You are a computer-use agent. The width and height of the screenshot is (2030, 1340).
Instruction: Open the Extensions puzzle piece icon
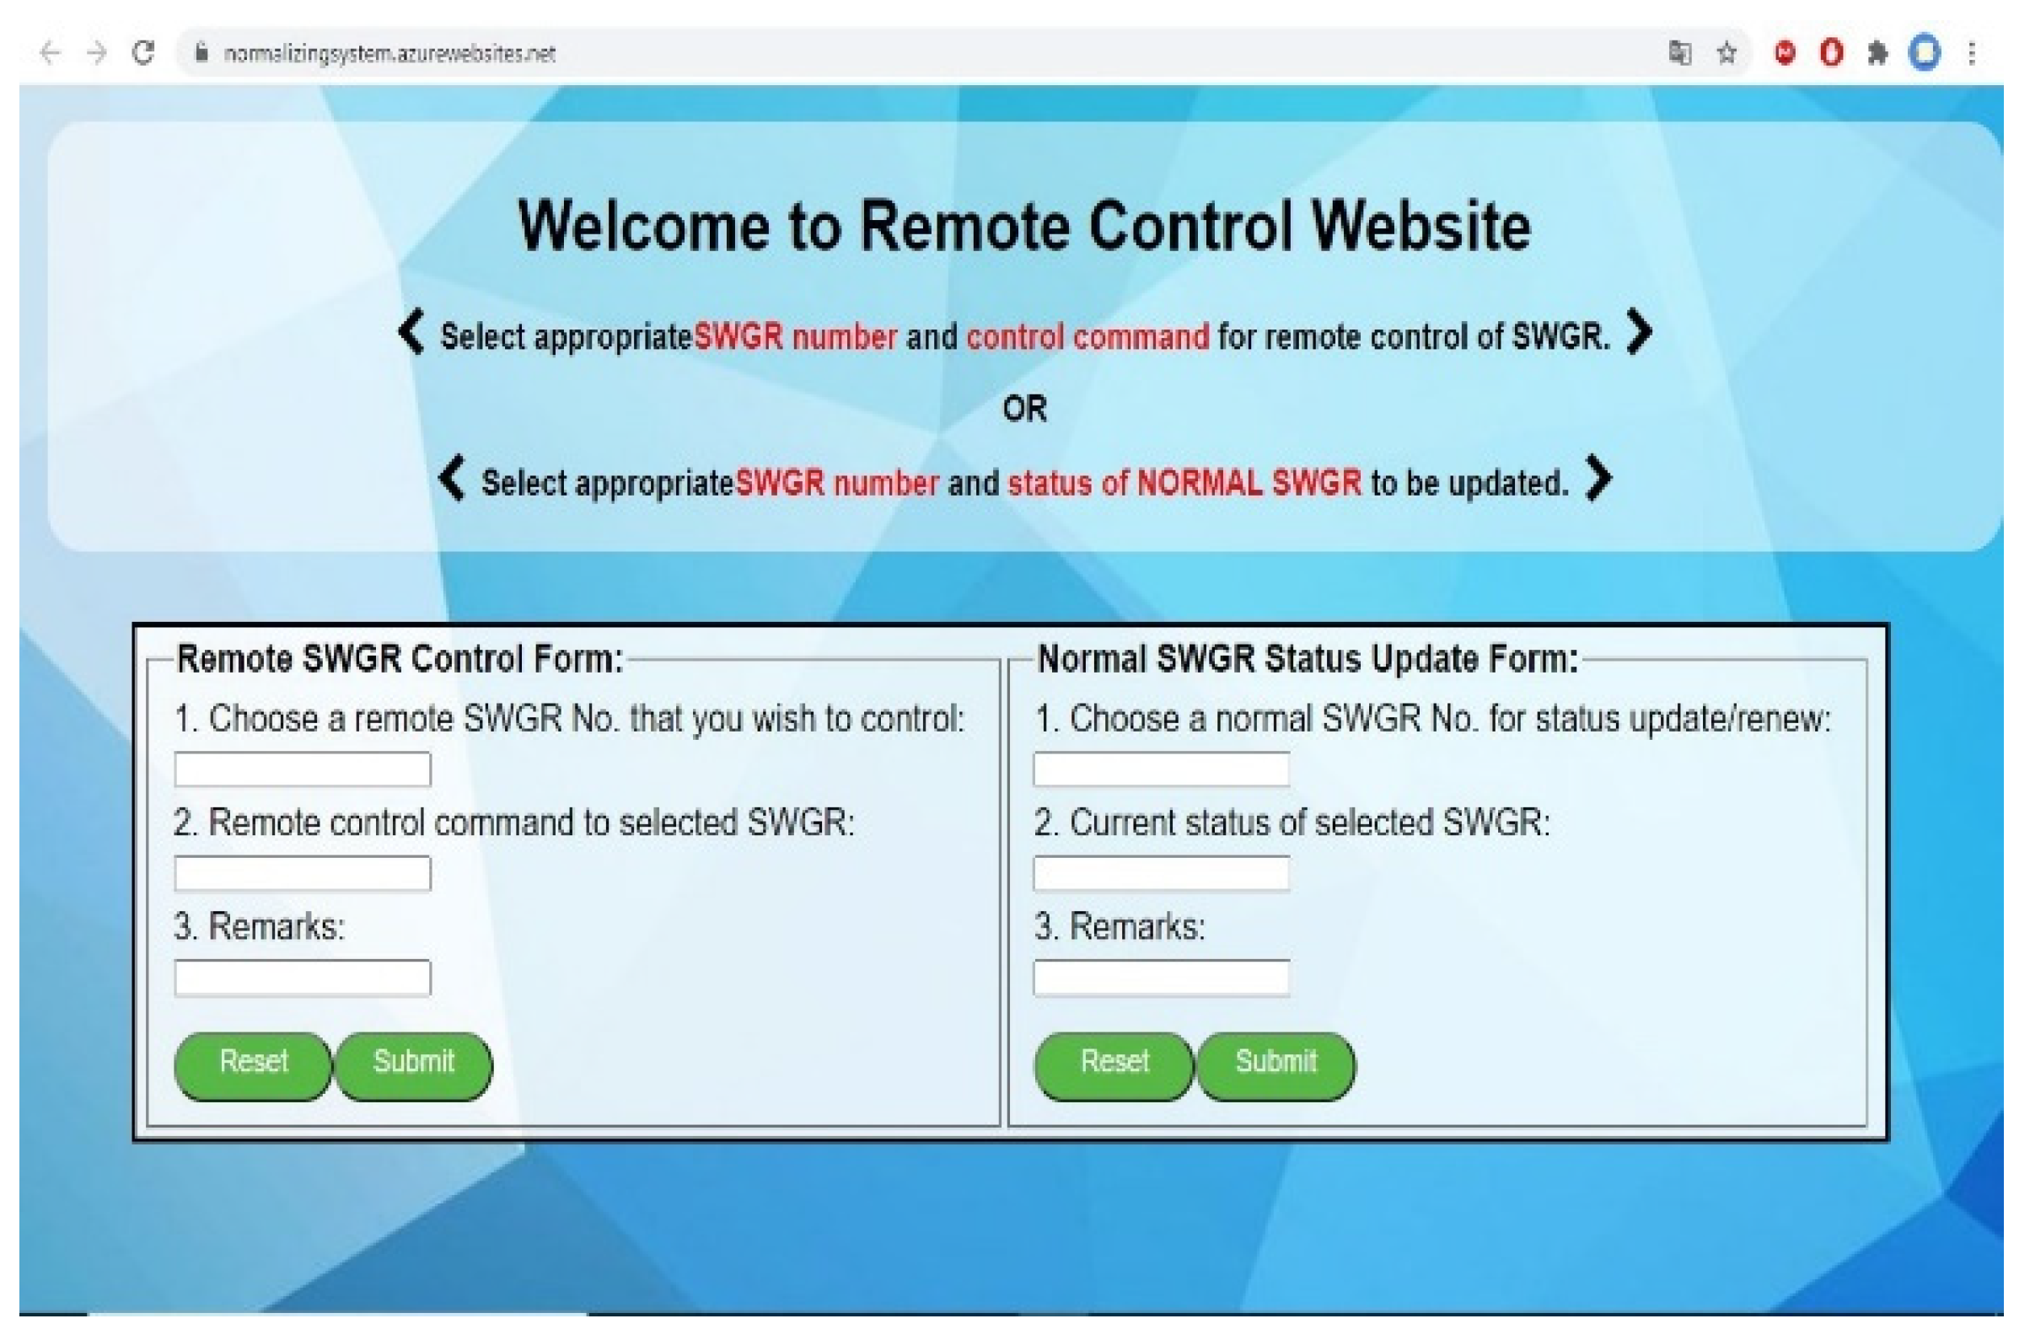coord(1878,53)
